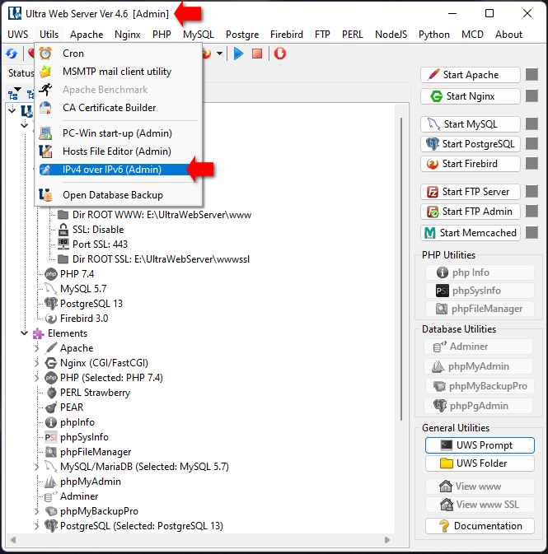This screenshot has width=548, height=554.
Task: Click the phpSysInfo PSI tree icon
Action: (x=51, y=437)
